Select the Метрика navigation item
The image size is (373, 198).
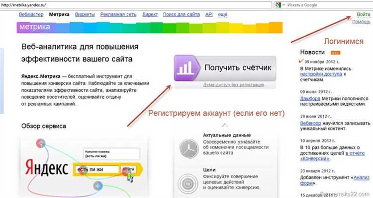[x=59, y=14]
